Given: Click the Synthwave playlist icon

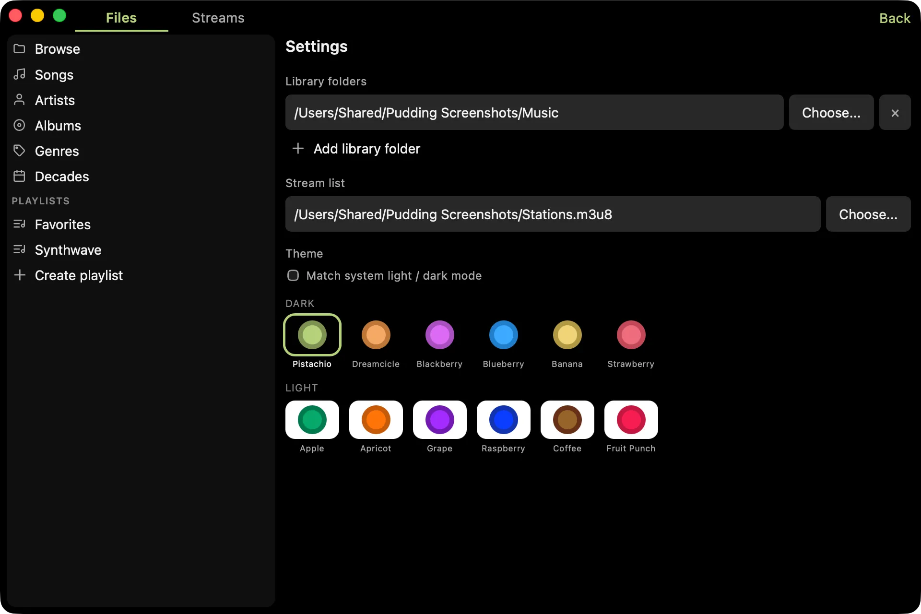Looking at the screenshot, I should coord(19,249).
